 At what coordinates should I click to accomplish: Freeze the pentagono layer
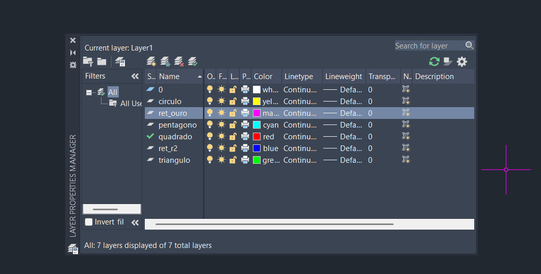[x=221, y=125]
